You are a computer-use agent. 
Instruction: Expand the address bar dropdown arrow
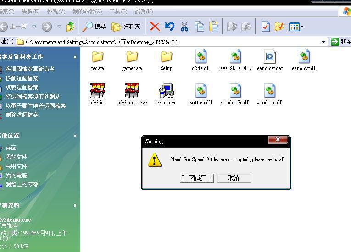(x=323, y=42)
